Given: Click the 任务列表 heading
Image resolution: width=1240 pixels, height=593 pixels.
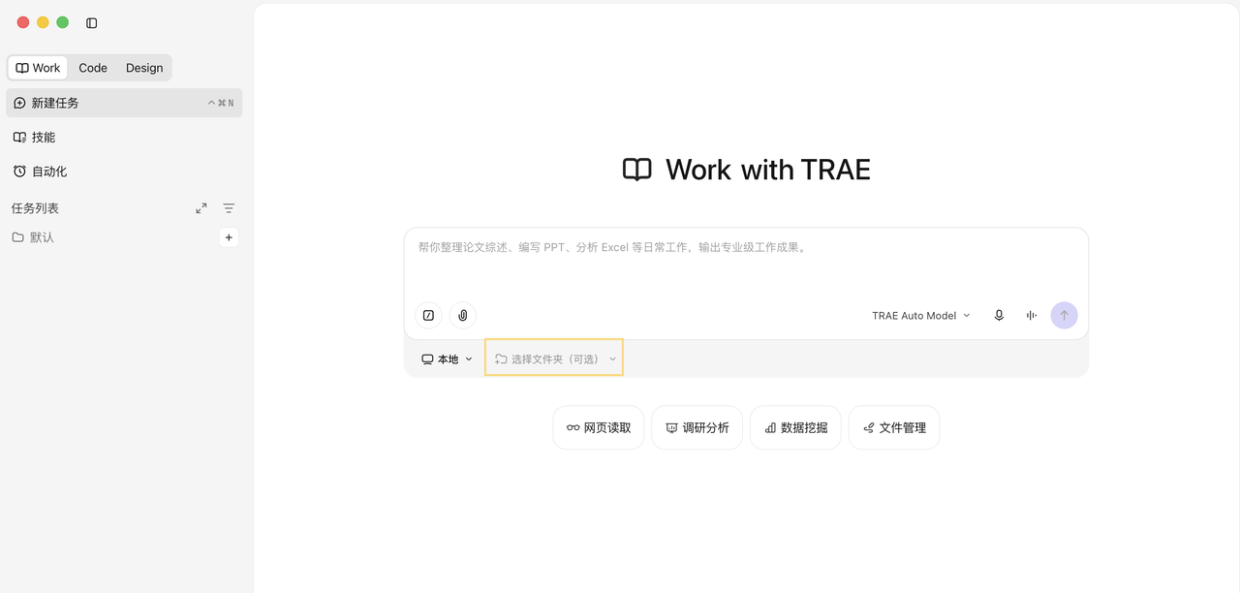Looking at the screenshot, I should pos(36,208).
